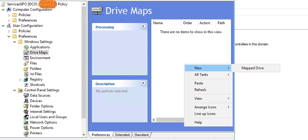Click the Files preference icon

26,63
